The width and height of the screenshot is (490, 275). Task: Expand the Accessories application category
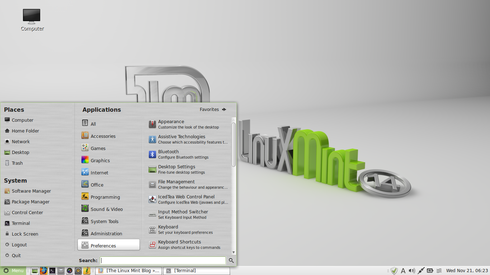103,136
